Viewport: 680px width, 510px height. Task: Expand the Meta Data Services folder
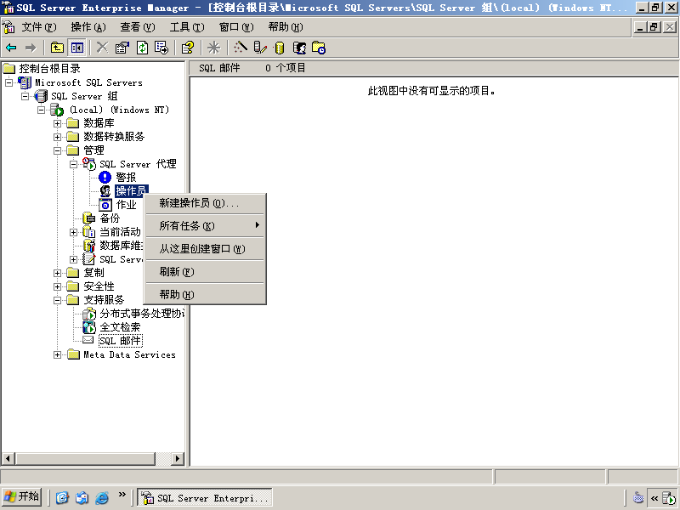point(57,354)
